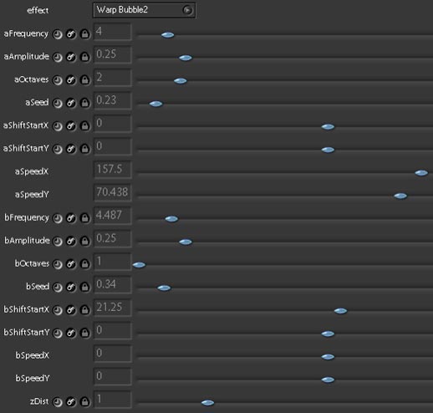
Task: Click the aSpeedX slider handle
Action: 421,173
